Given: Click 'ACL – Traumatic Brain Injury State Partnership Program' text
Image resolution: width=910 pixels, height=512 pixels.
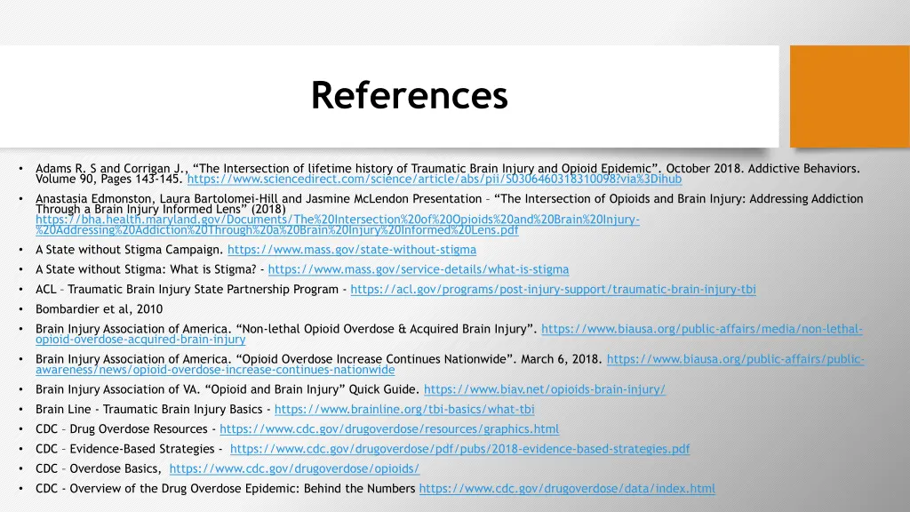Looking at the screenshot, I should point(187,289).
